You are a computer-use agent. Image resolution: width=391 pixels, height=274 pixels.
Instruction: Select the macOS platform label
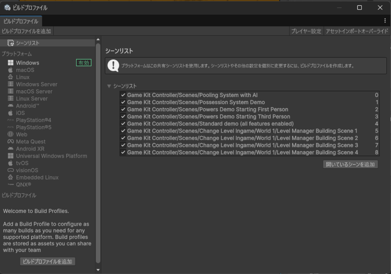pyautogui.click(x=25, y=70)
